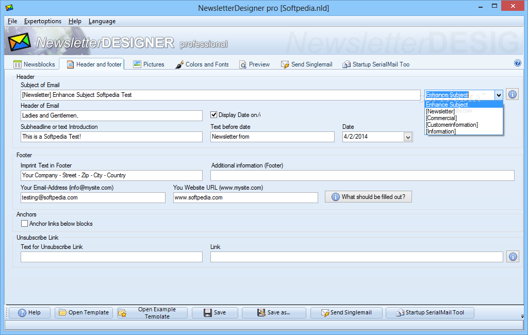Click the Help button in bottom toolbar
The height and width of the screenshot is (335, 528).
[x=29, y=313]
